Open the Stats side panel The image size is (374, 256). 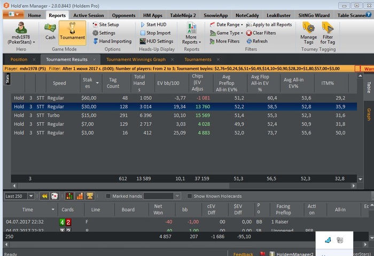[7, 79]
